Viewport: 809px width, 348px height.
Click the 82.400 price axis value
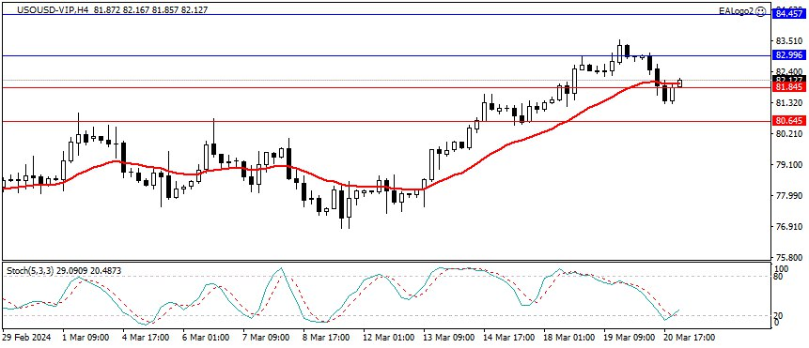790,71
